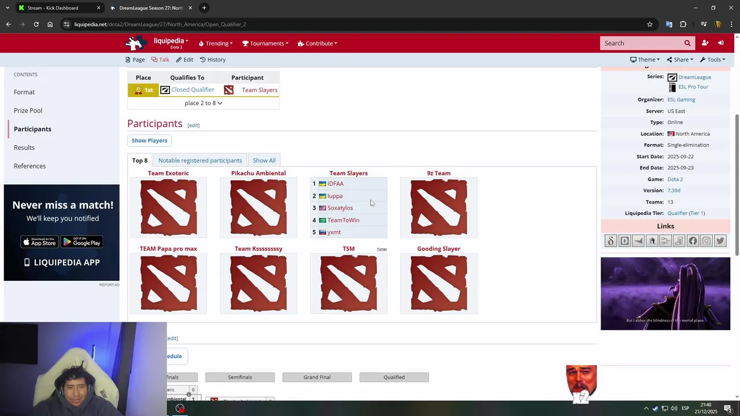Click the App Store download badge
This screenshot has width=740, height=416.
[x=39, y=242]
